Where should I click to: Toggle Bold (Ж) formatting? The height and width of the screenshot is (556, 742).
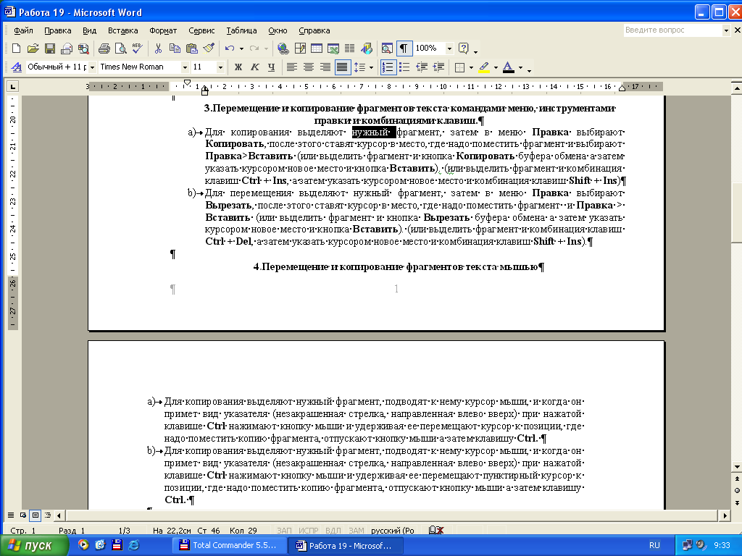pos(238,67)
